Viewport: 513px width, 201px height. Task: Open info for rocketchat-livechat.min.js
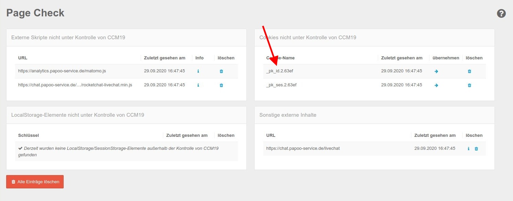pyautogui.click(x=198, y=85)
